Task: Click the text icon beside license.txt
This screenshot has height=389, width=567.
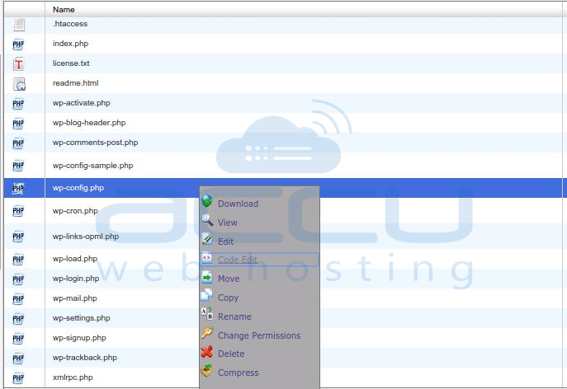Action: pyautogui.click(x=18, y=64)
